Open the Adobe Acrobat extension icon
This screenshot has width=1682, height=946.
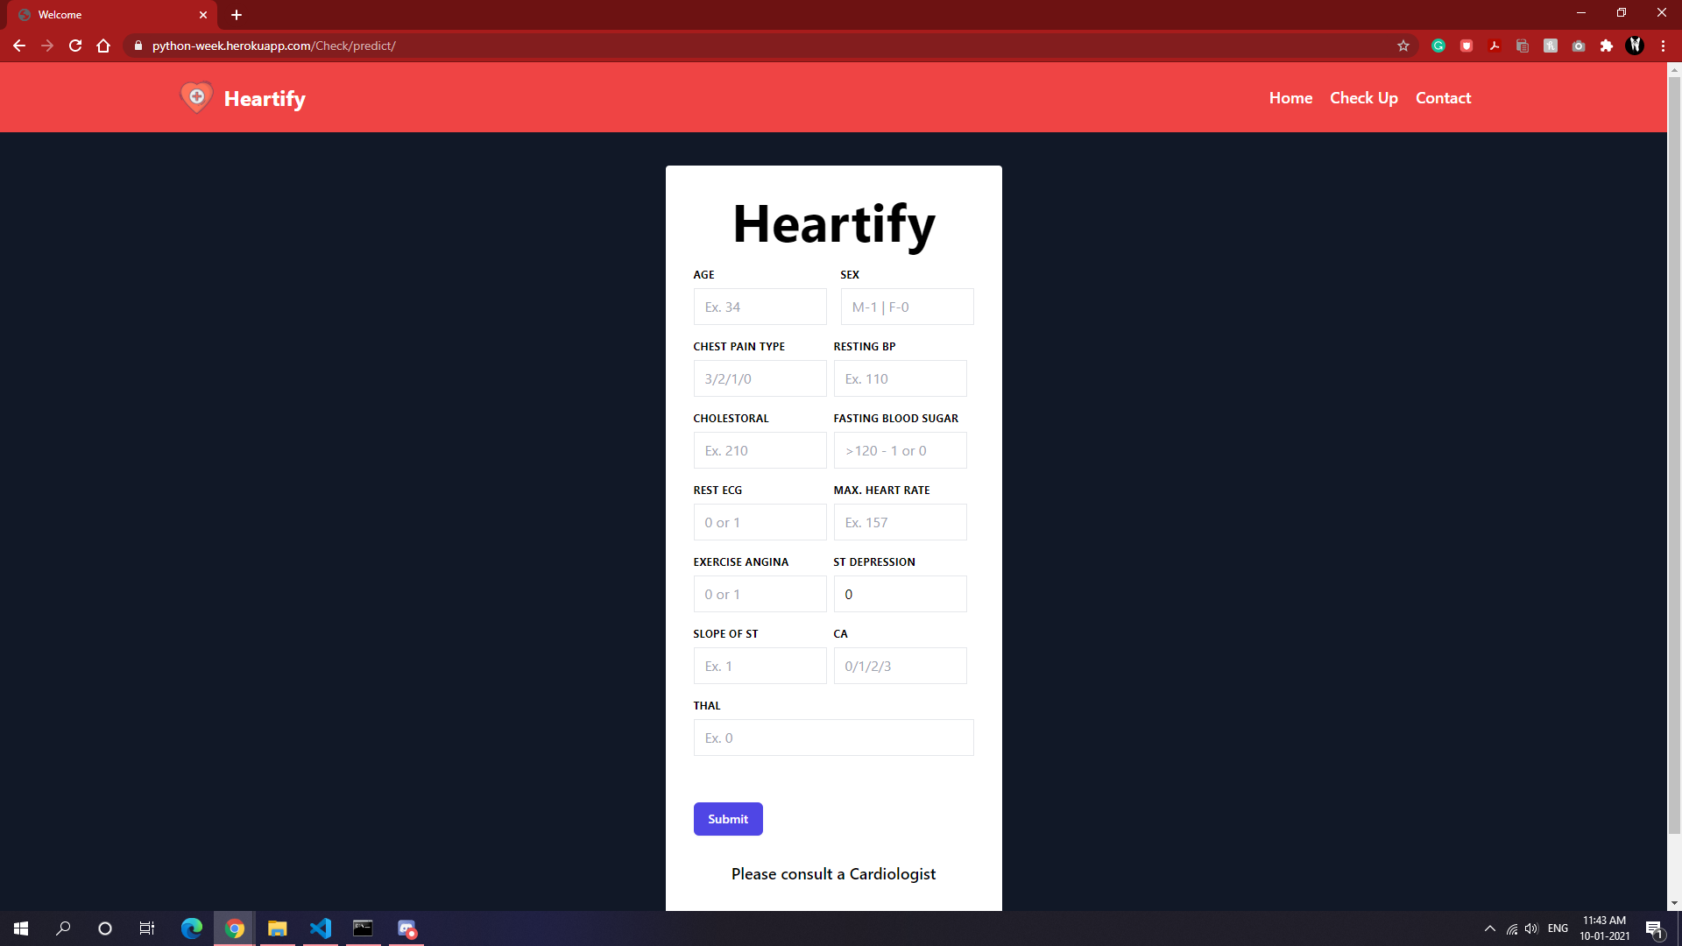click(x=1495, y=46)
